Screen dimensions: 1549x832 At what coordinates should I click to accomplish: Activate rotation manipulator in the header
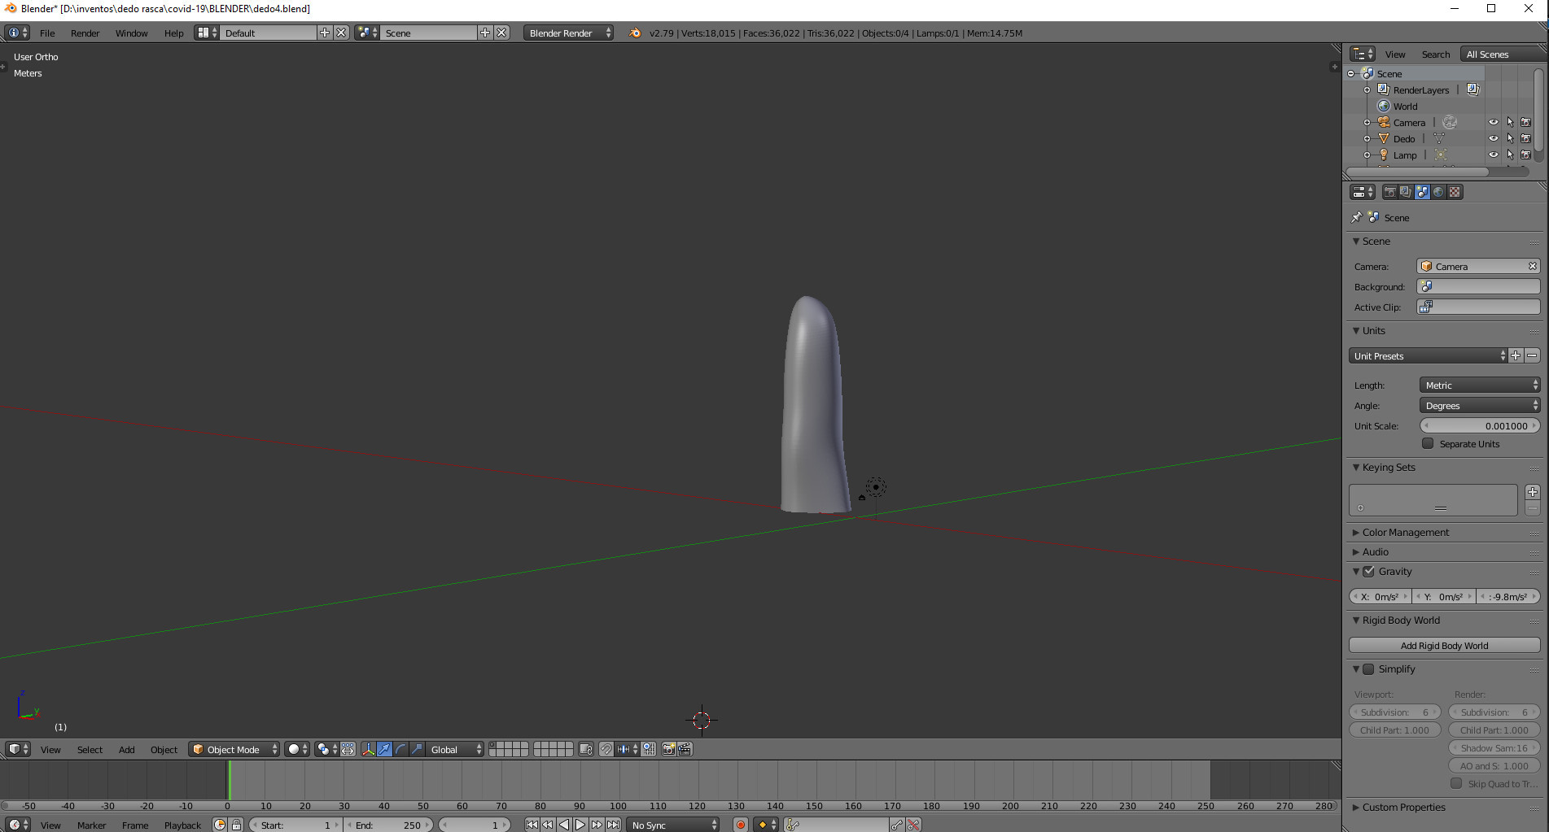click(402, 749)
